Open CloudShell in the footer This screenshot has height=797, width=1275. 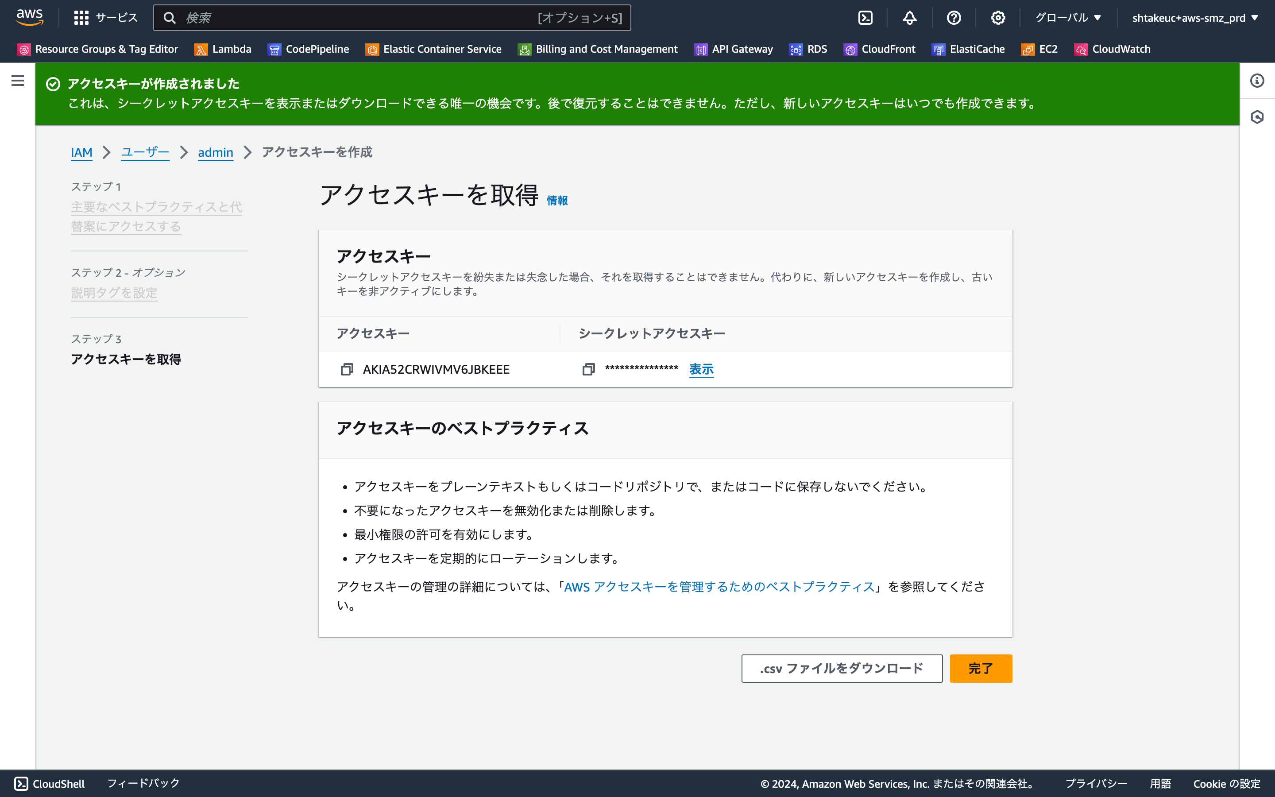tap(50, 783)
